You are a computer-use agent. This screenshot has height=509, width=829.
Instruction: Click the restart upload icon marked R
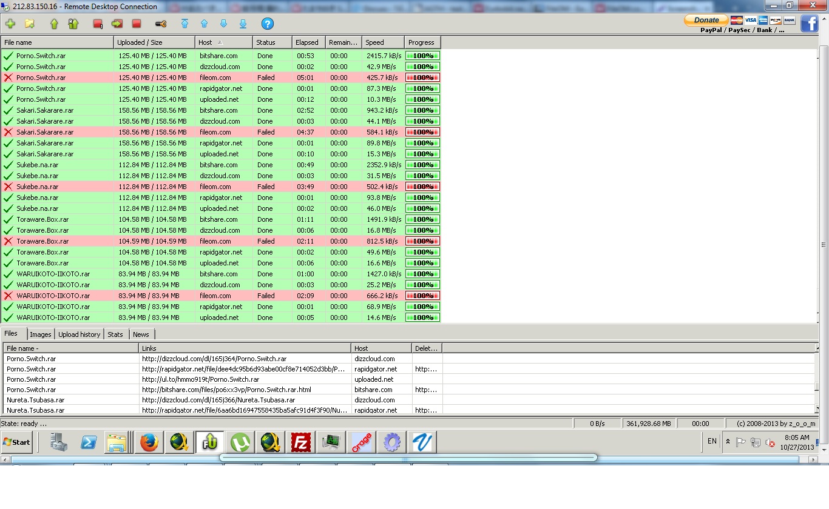[x=73, y=24]
